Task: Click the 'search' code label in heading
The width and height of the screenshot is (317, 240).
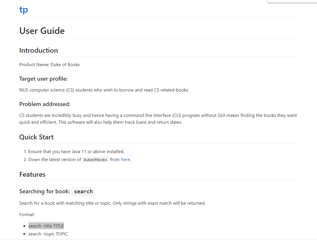Action: pyautogui.click(x=83, y=192)
